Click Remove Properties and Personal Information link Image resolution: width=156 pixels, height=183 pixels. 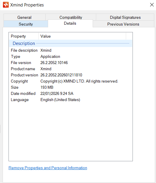(48, 168)
